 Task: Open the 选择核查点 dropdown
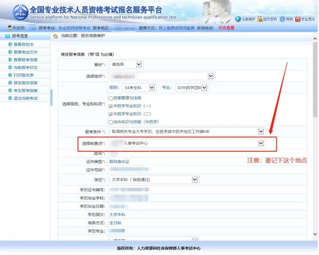tap(187, 143)
